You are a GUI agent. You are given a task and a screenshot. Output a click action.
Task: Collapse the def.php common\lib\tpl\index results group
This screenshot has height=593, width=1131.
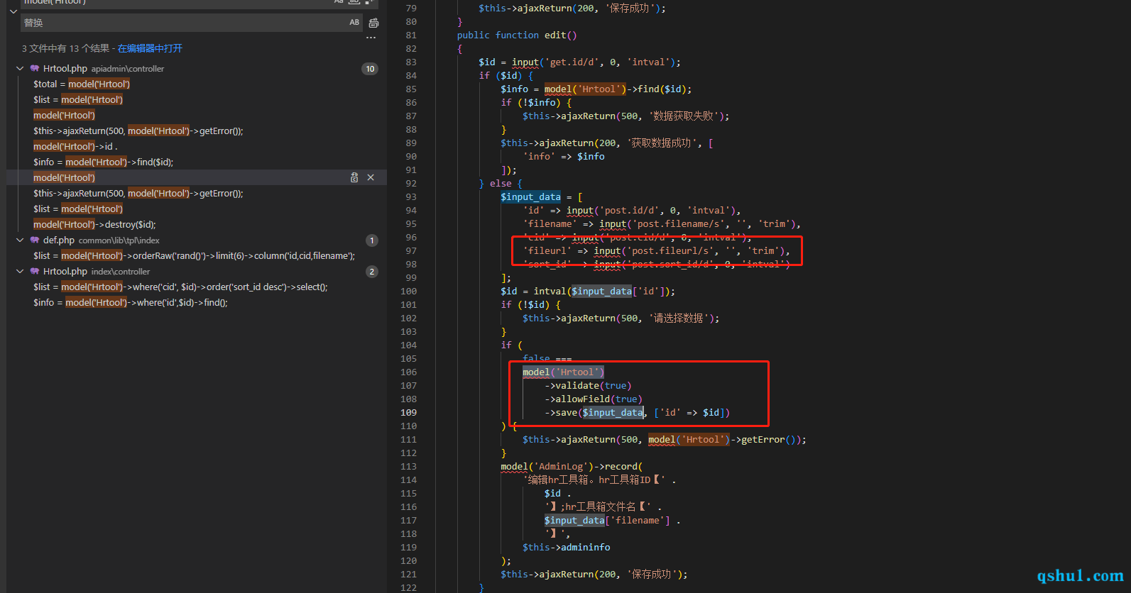click(x=20, y=240)
